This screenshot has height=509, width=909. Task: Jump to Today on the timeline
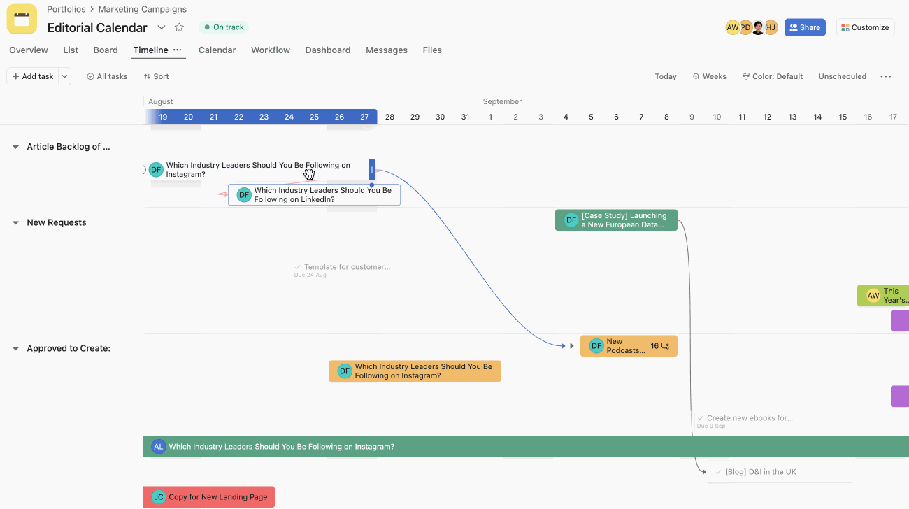(665, 76)
